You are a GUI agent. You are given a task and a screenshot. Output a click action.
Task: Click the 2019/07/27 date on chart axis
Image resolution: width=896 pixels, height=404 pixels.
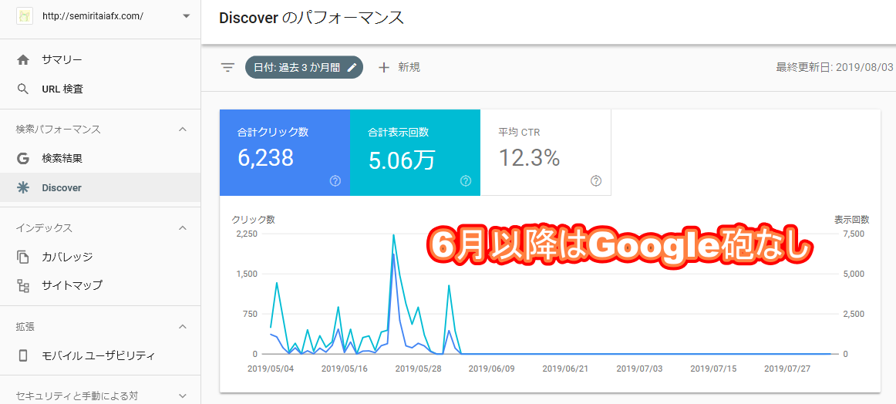(787, 369)
